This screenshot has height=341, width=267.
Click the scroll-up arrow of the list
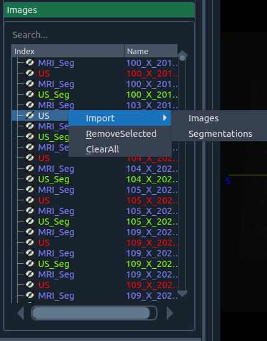tap(182, 54)
